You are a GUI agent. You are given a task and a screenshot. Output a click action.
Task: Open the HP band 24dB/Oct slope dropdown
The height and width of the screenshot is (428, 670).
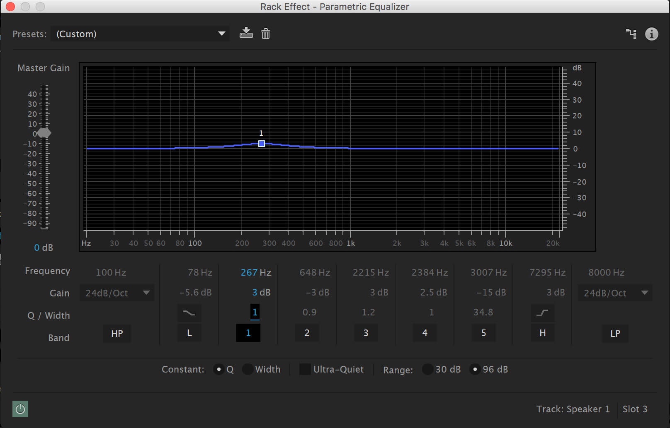(117, 293)
